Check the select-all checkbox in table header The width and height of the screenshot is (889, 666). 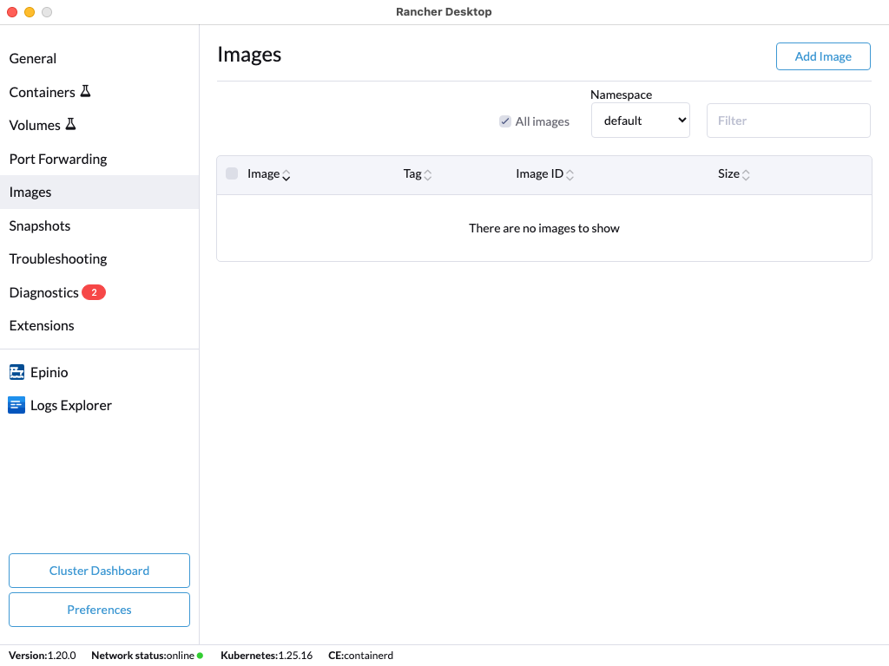click(232, 173)
